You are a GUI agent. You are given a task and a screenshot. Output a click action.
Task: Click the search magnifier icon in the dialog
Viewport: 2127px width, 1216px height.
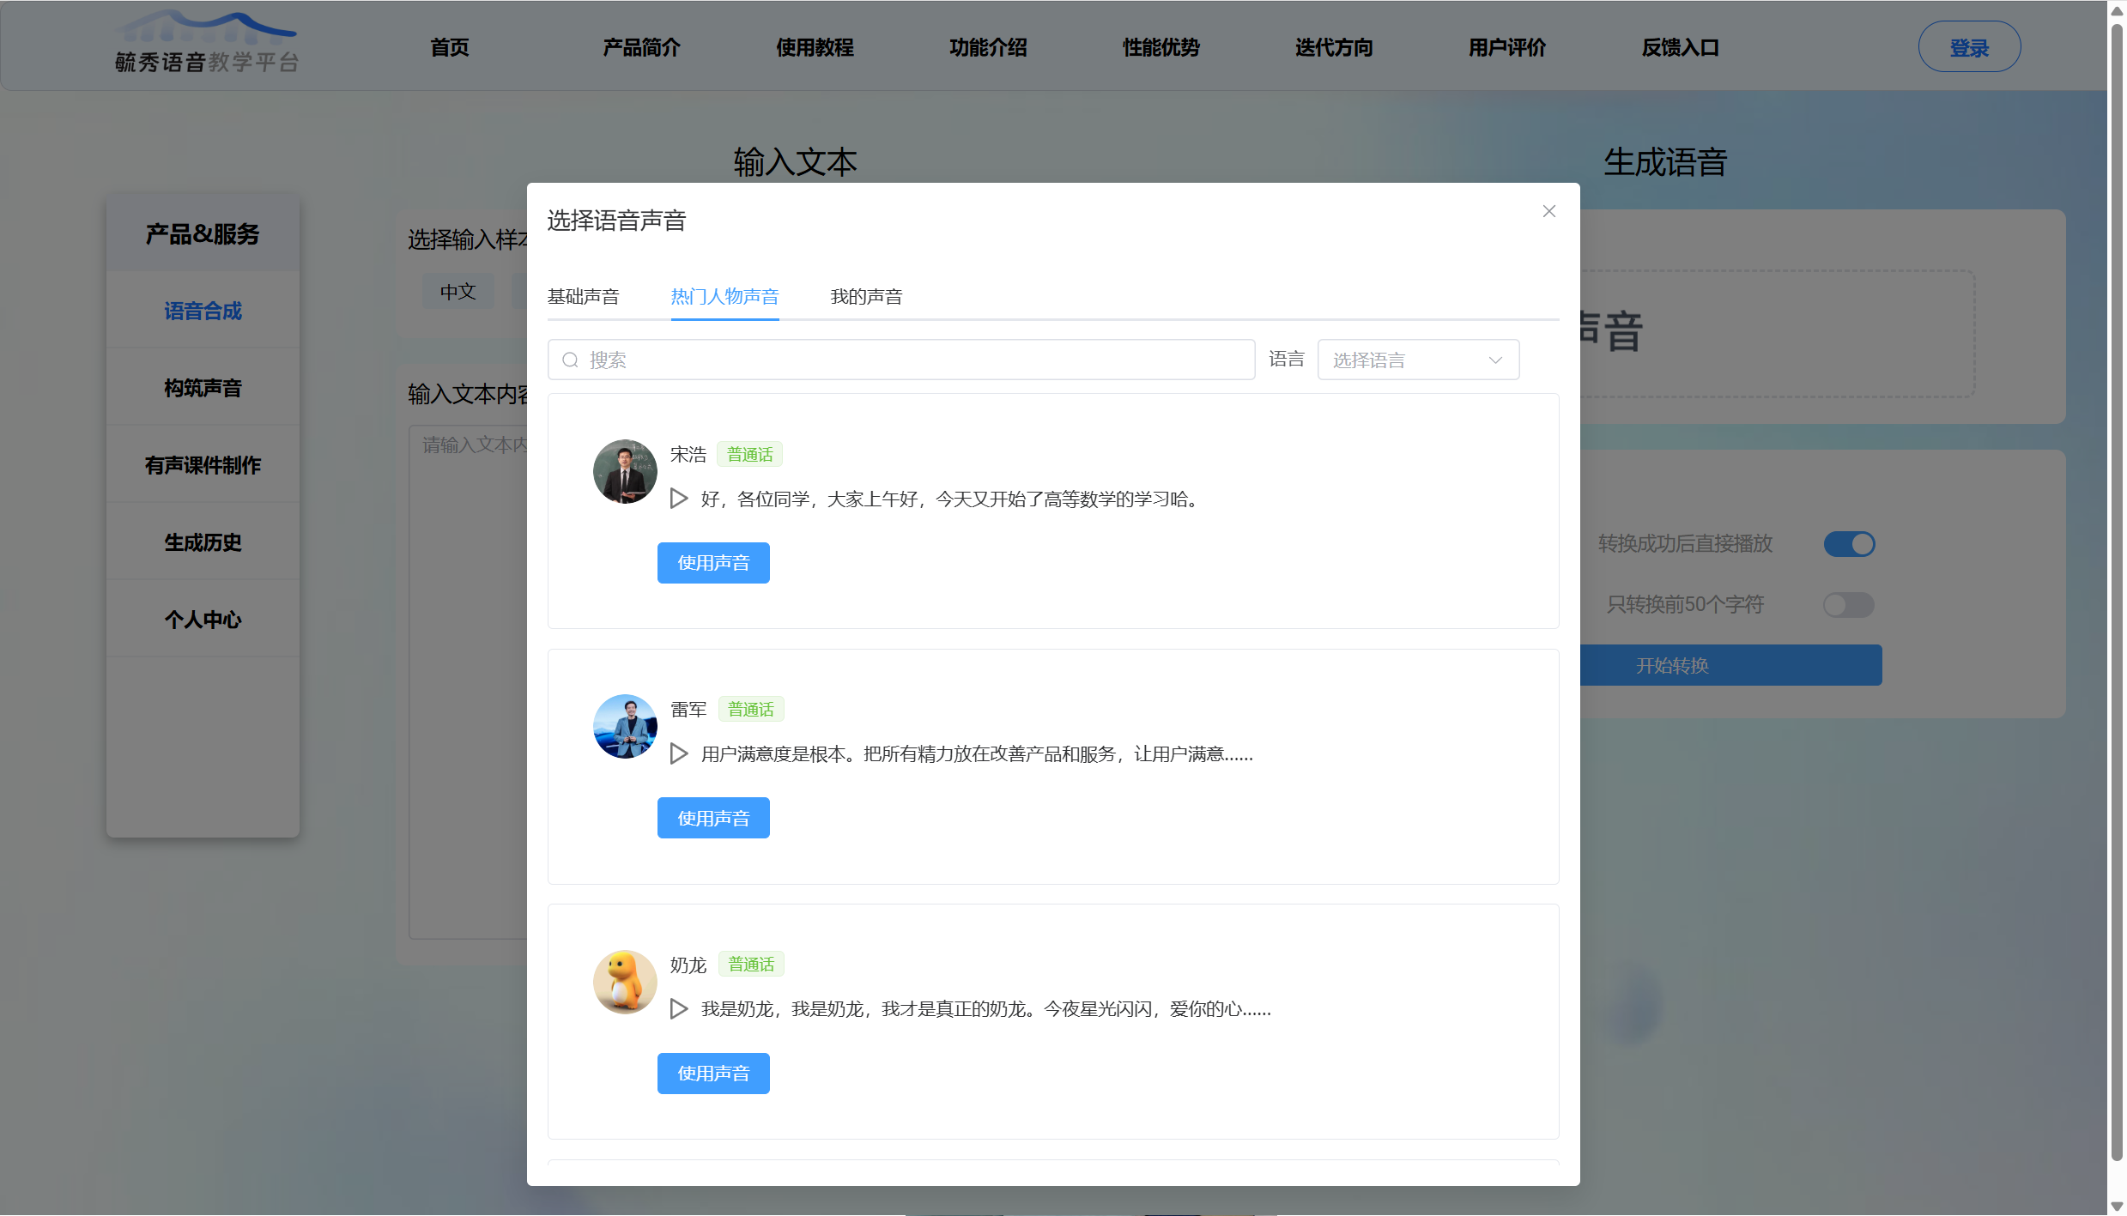point(570,360)
